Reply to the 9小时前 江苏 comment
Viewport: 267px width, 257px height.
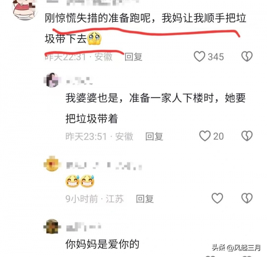(145, 199)
